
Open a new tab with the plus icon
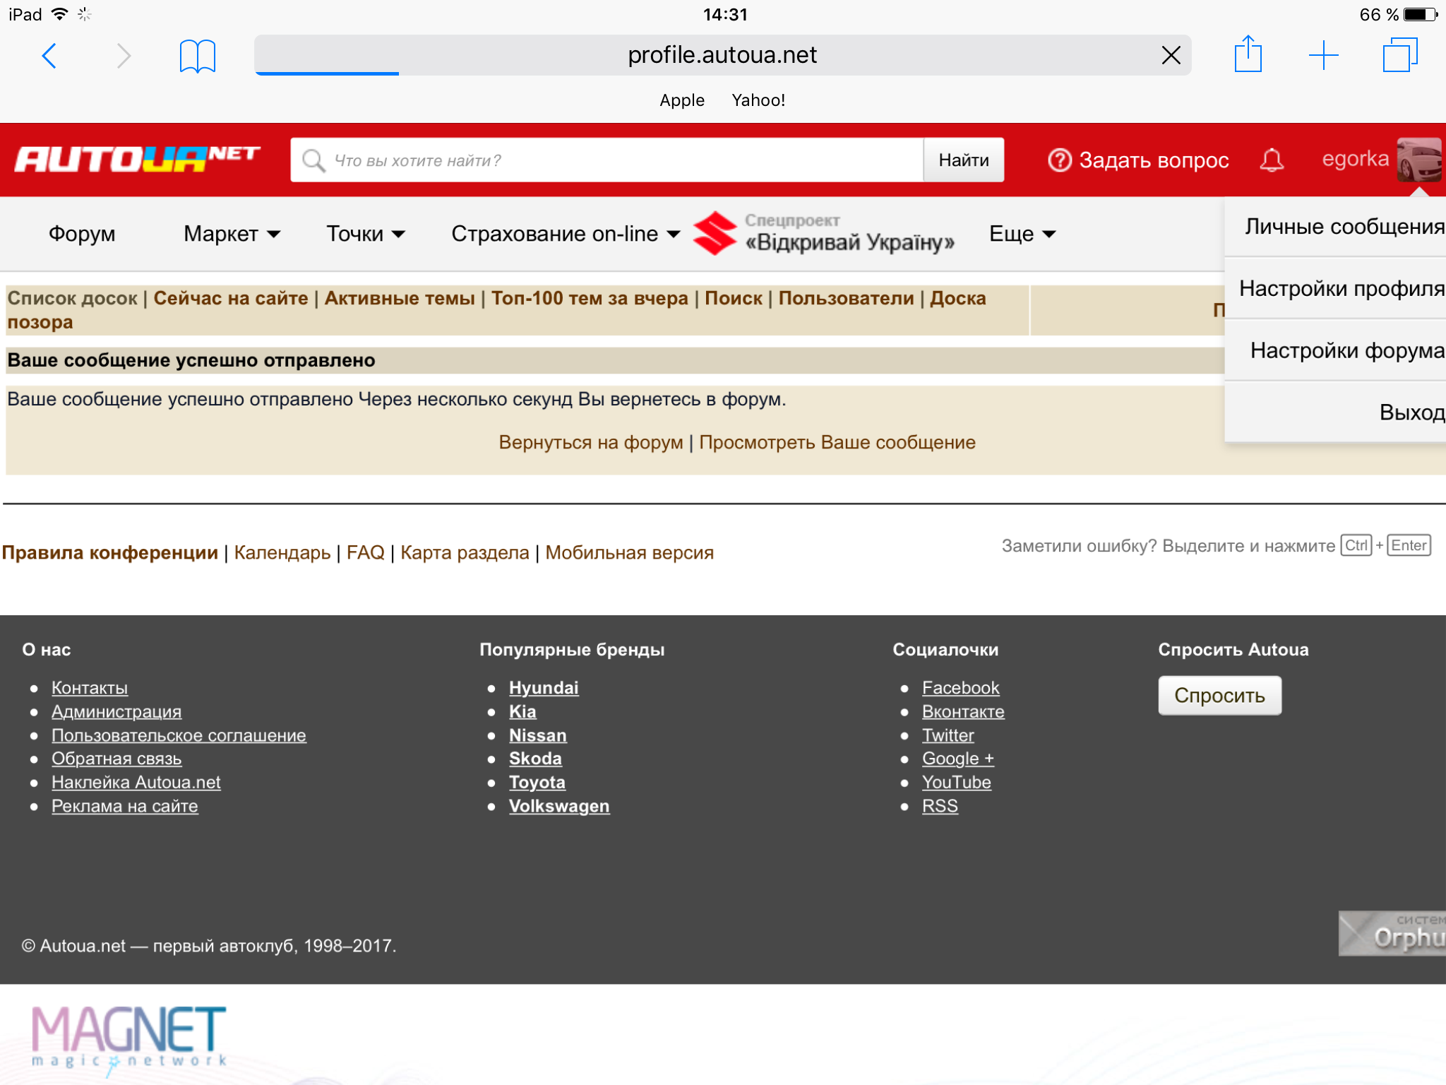click(1323, 55)
